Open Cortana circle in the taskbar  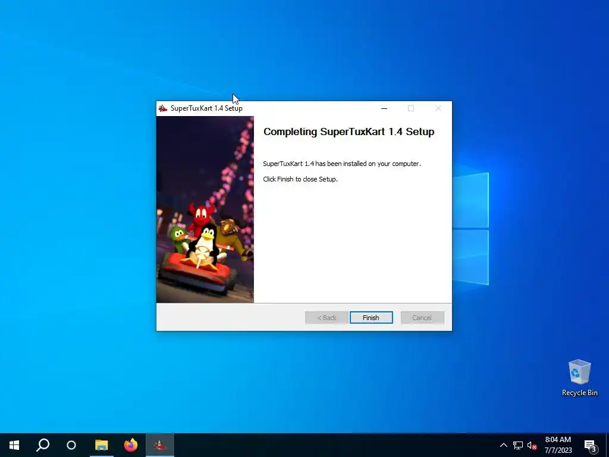click(x=71, y=445)
